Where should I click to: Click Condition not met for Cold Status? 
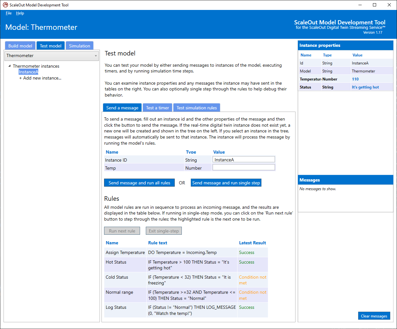253,280
